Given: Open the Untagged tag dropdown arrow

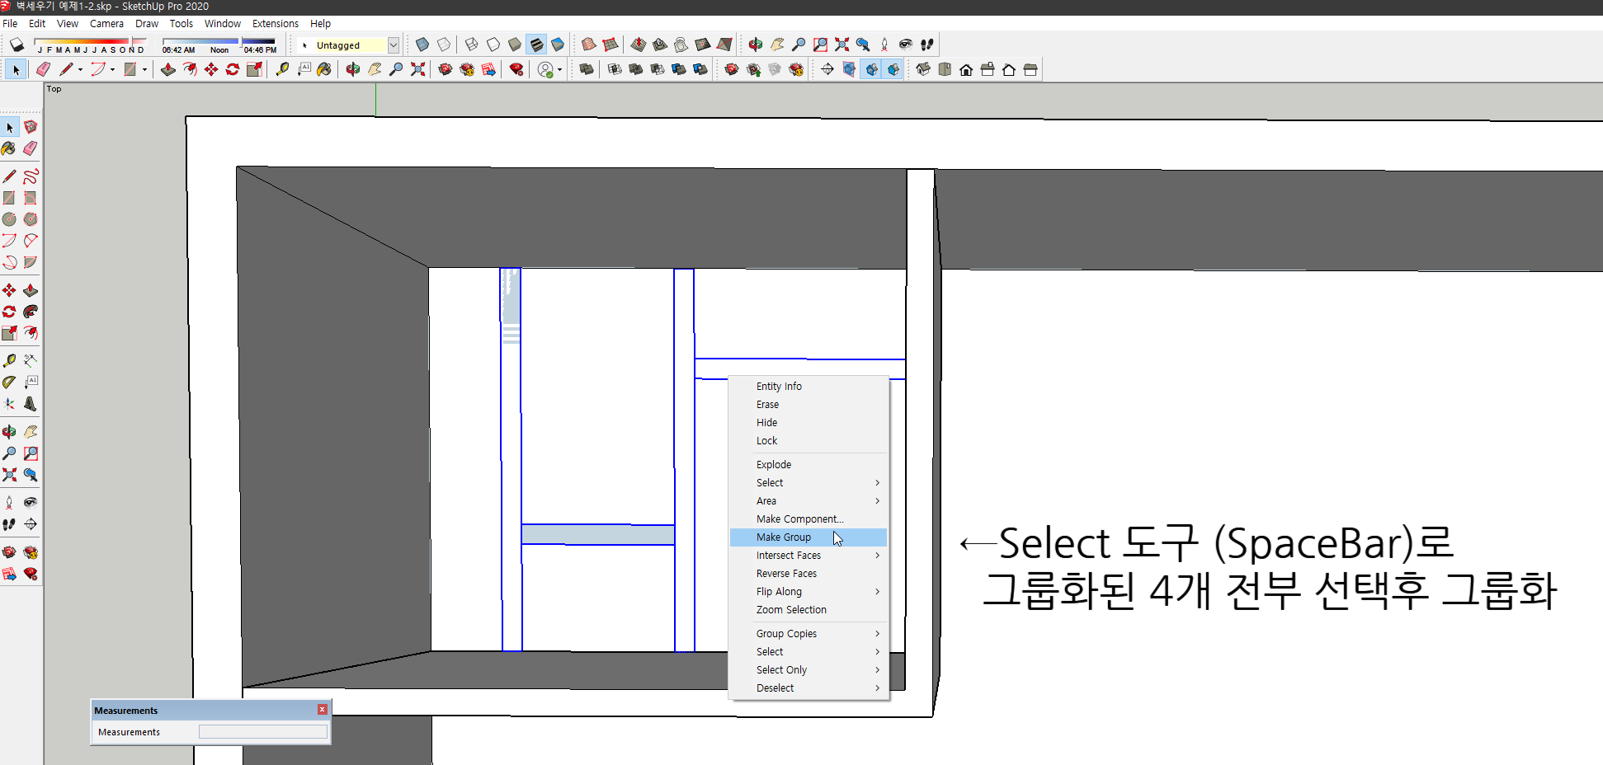Looking at the screenshot, I should point(394,45).
